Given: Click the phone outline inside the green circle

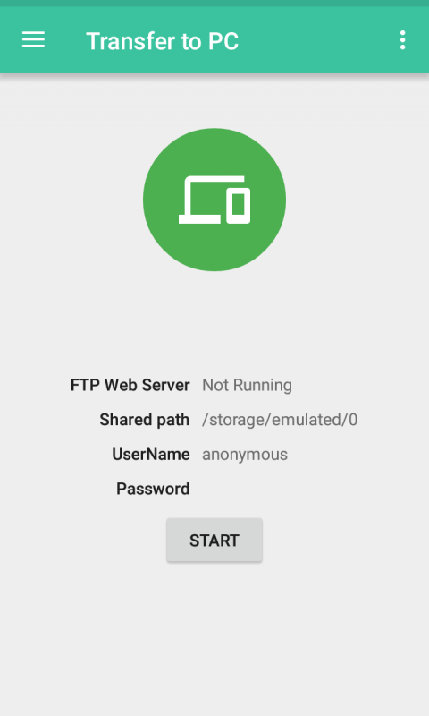Looking at the screenshot, I should (x=239, y=205).
